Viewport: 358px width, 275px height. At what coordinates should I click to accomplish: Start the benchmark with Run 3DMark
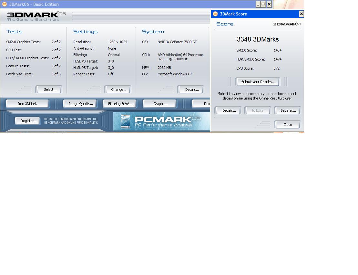tap(27, 104)
